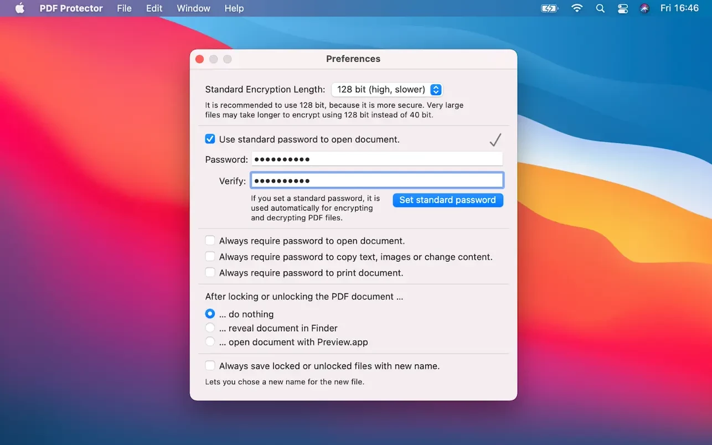Enable Always require password to copy text

[210, 256]
